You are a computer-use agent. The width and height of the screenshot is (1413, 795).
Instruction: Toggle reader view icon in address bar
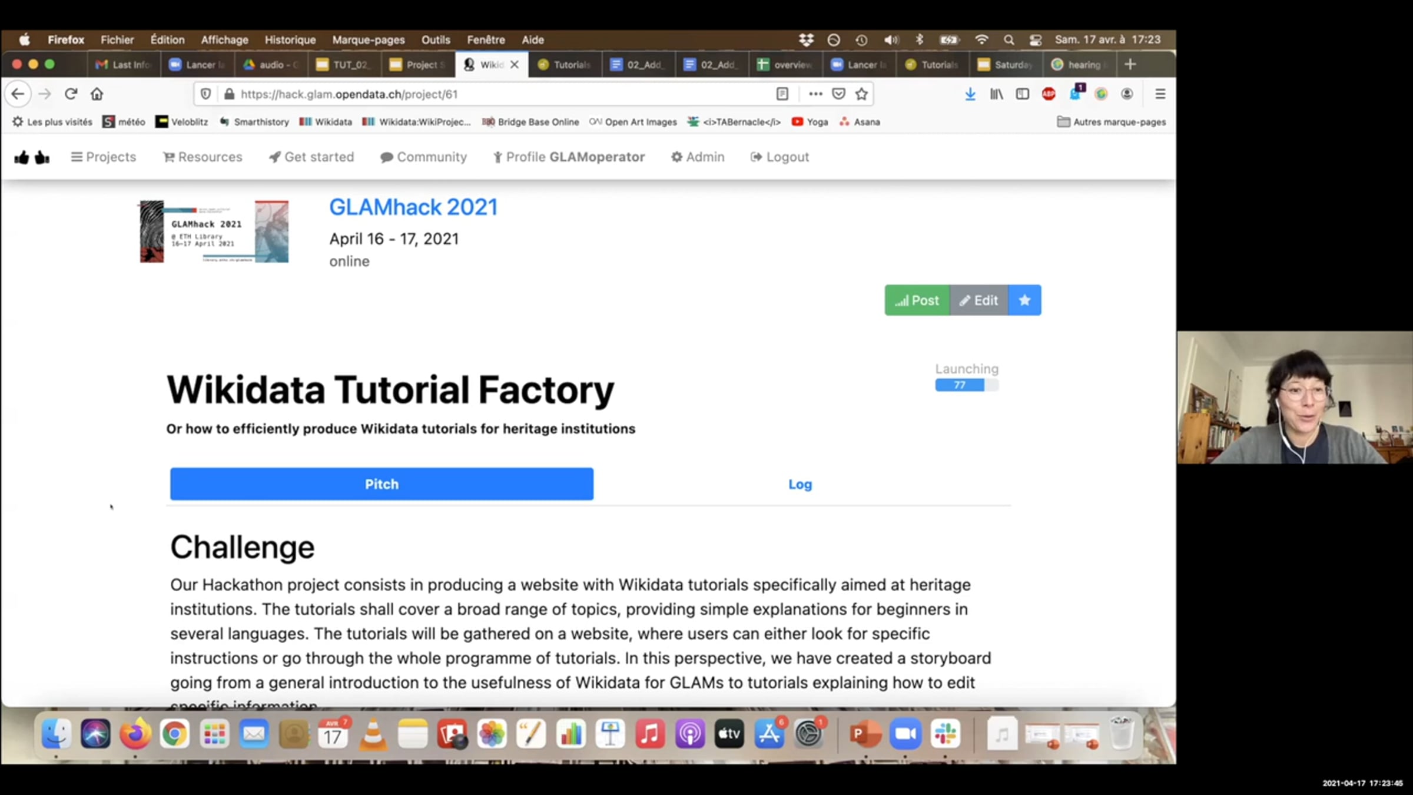point(782,94)
